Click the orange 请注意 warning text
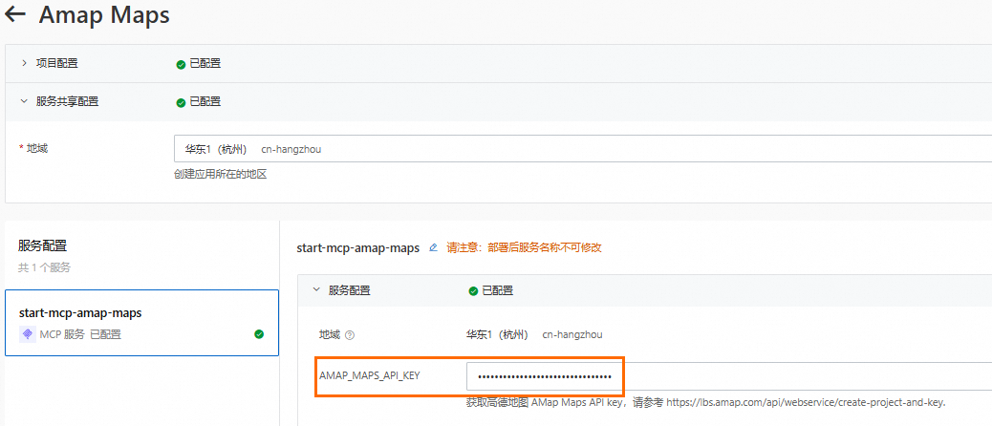Screen dimensions: 992x426 click(x=524, y=247)
